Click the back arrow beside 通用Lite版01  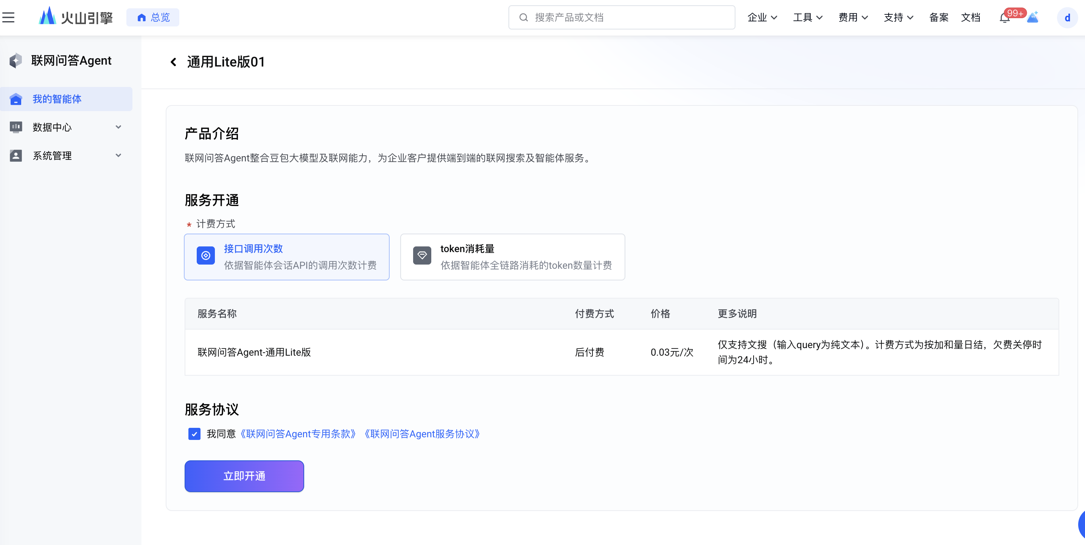pyautogui.click(x=173, y=62)
